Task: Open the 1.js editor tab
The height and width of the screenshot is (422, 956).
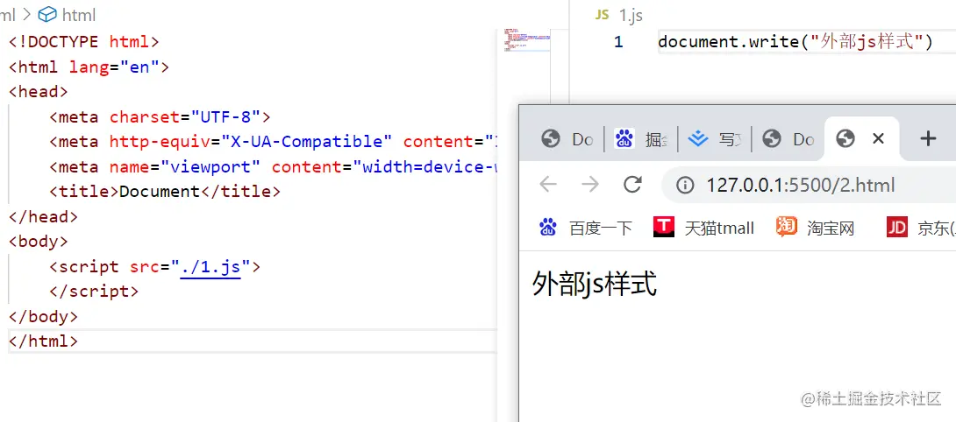Action: [x=619, y=15]
